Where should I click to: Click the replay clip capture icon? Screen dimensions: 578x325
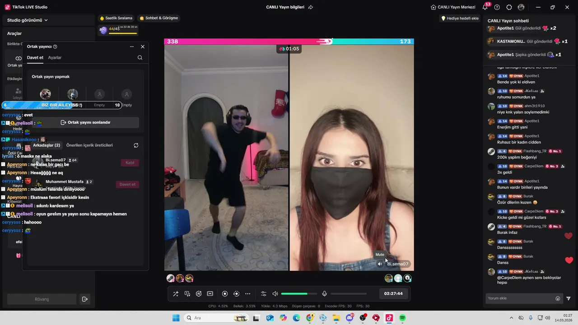click(x=236, y=294)
